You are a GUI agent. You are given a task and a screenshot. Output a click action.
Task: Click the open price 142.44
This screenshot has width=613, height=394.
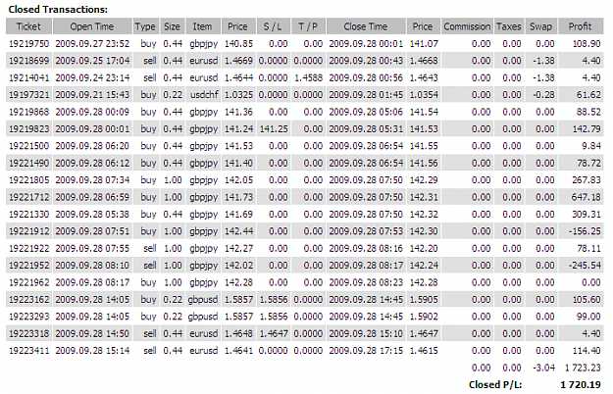pos(238,231)
